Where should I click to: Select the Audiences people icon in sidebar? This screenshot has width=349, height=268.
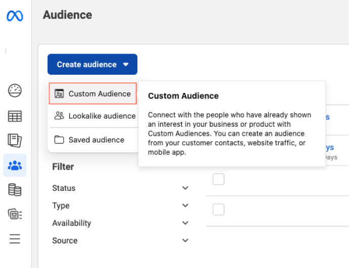15,166
